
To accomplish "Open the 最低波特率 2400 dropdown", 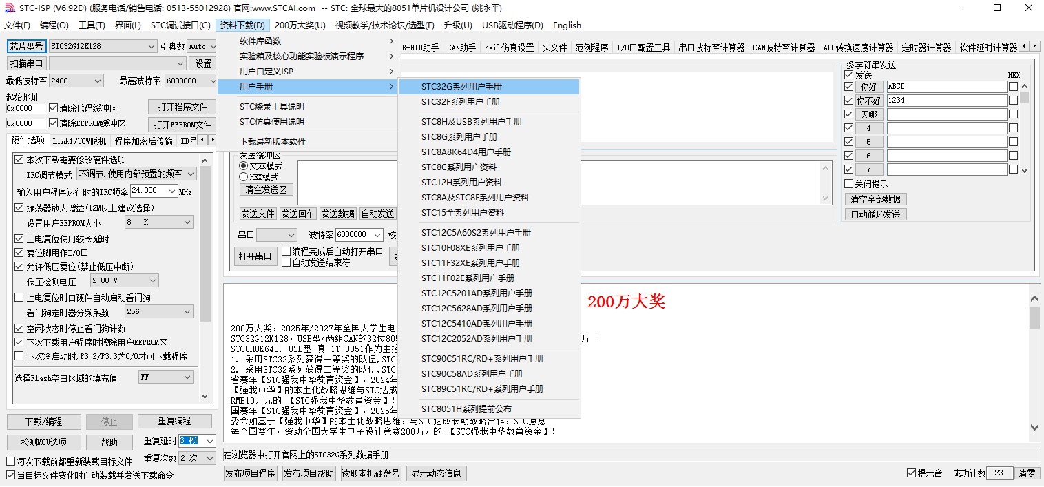I will (76, 81).
